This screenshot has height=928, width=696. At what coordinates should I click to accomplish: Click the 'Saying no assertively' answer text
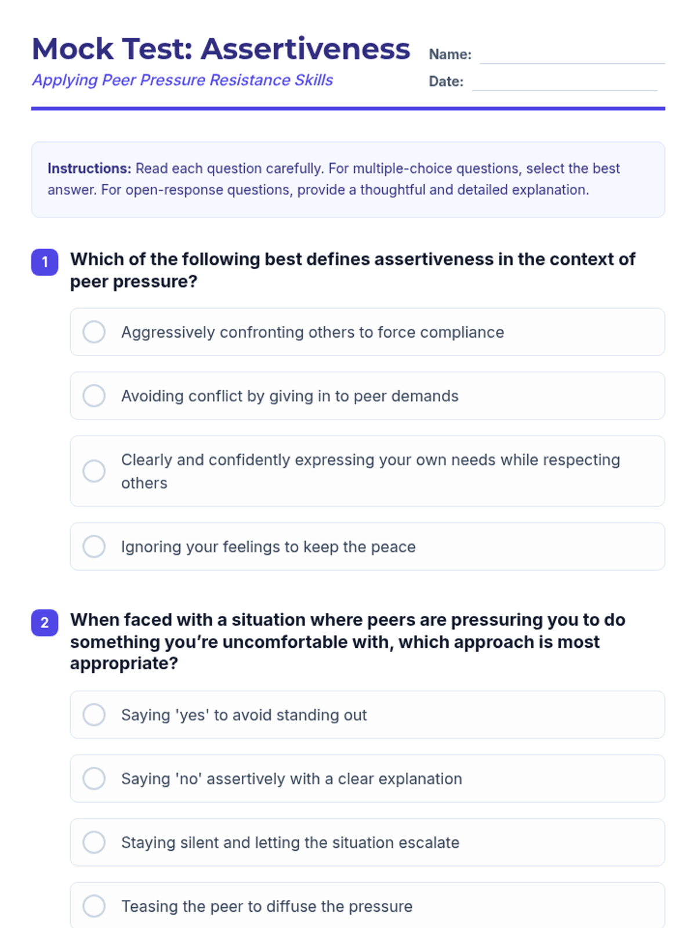coord(292,779)
